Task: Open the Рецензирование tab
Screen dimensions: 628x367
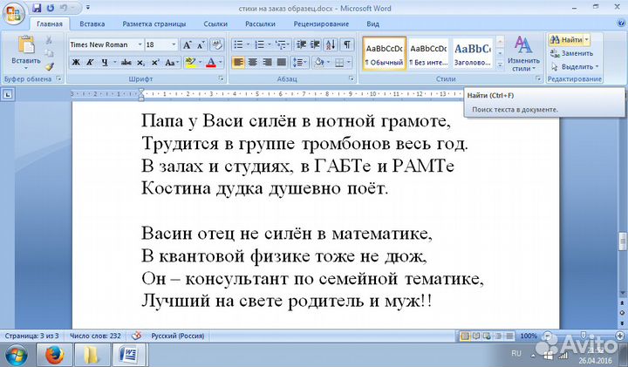Action: [321, 24]
